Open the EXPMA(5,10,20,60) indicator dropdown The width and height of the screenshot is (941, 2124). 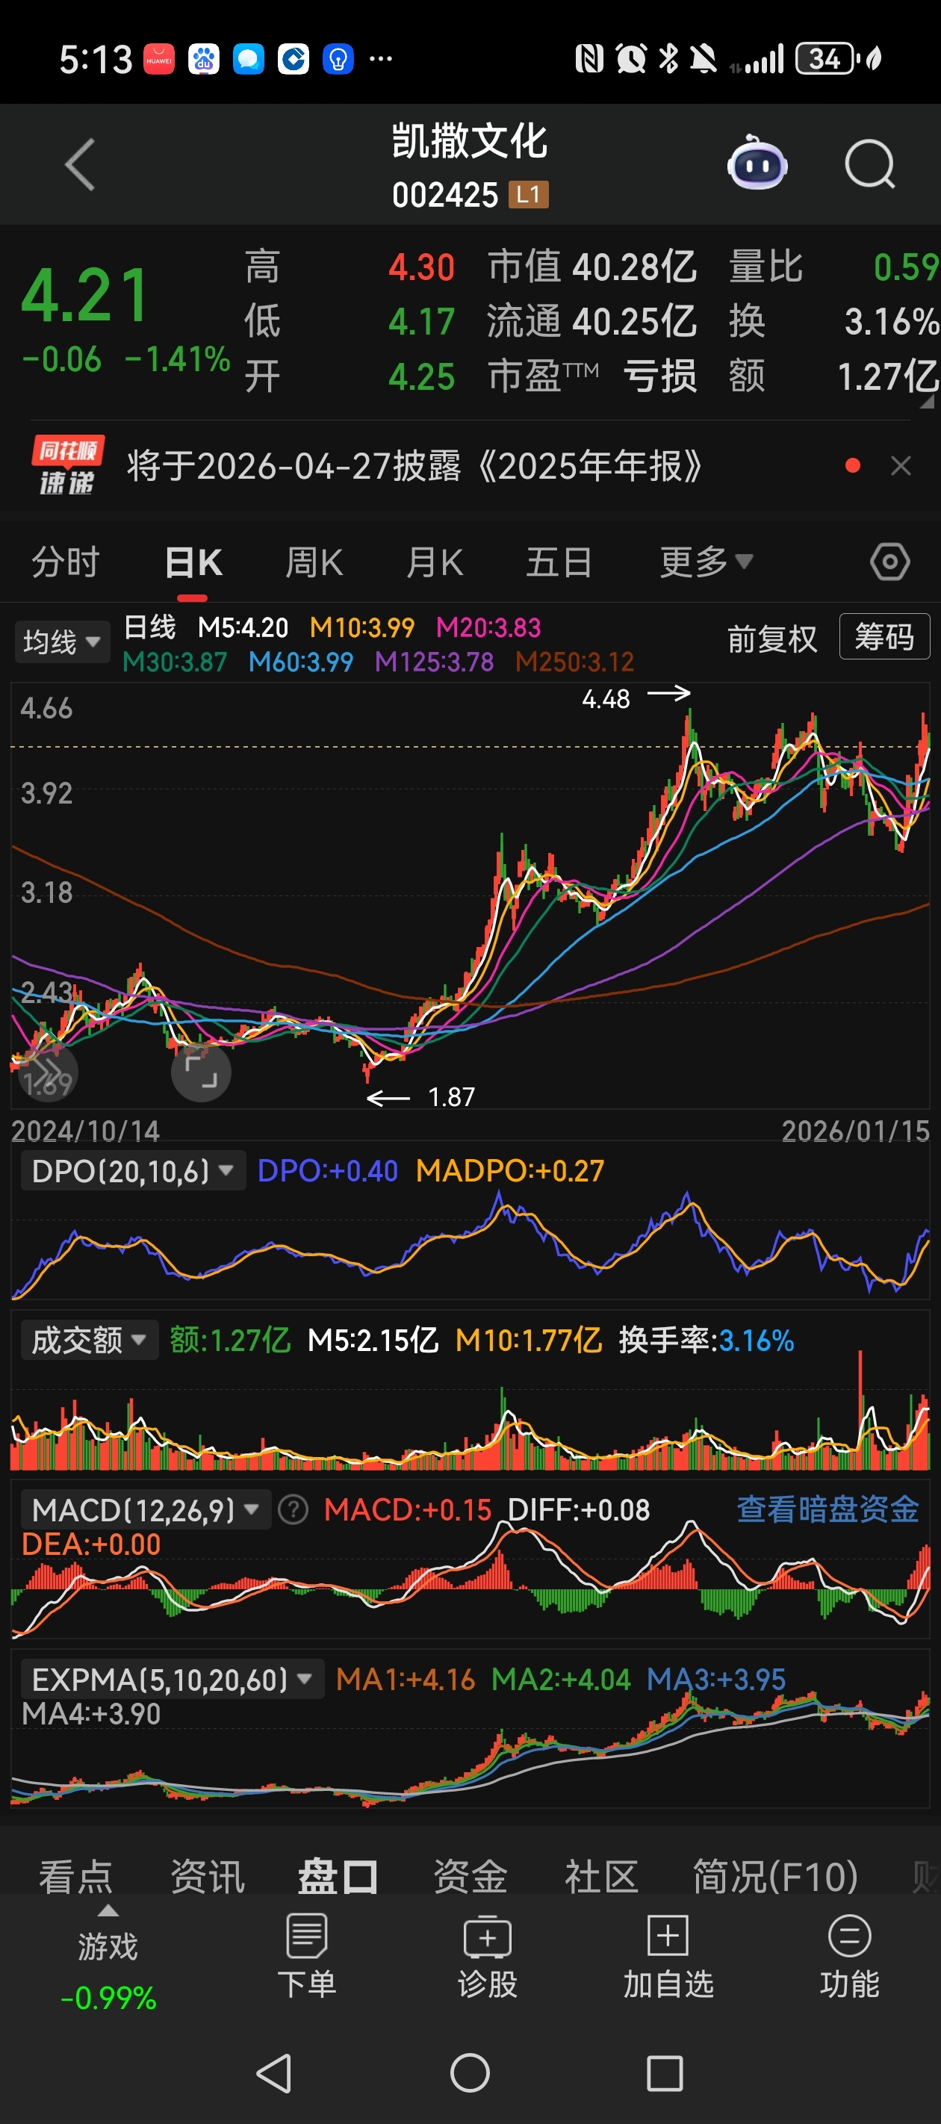172,1679
